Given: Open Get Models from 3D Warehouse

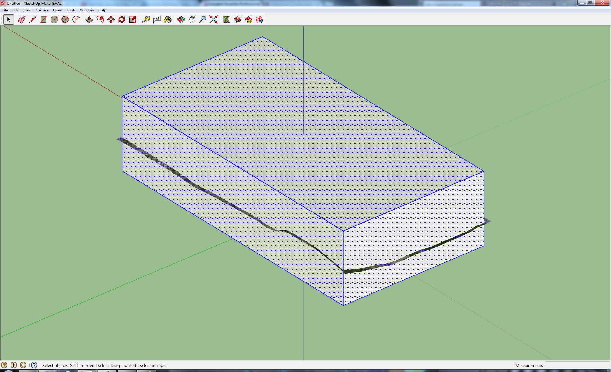Looking at the screenshot, I should (x=238, y=20).
